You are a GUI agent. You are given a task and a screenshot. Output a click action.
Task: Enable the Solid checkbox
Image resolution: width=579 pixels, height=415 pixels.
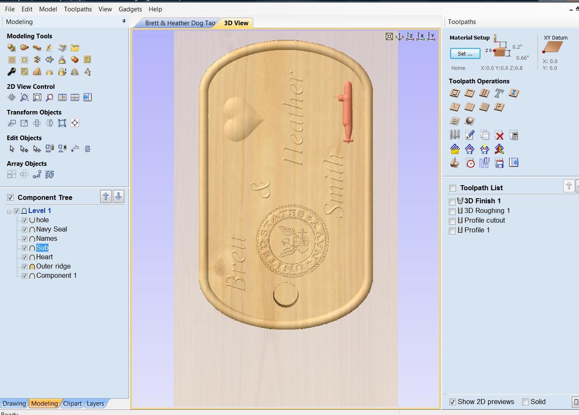pos(526,402)
